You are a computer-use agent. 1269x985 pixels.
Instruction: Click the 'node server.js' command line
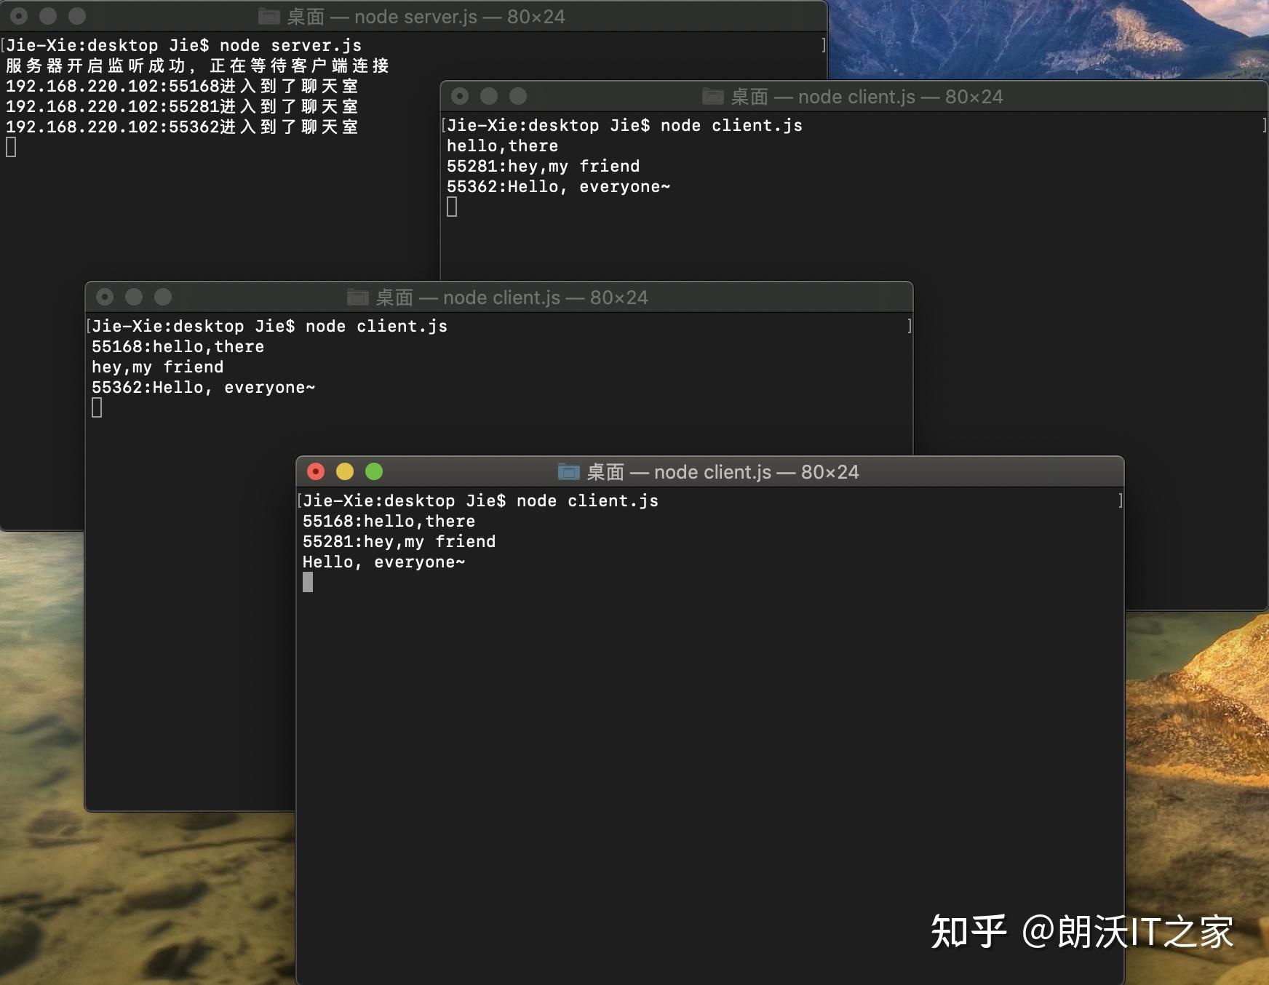290,45
